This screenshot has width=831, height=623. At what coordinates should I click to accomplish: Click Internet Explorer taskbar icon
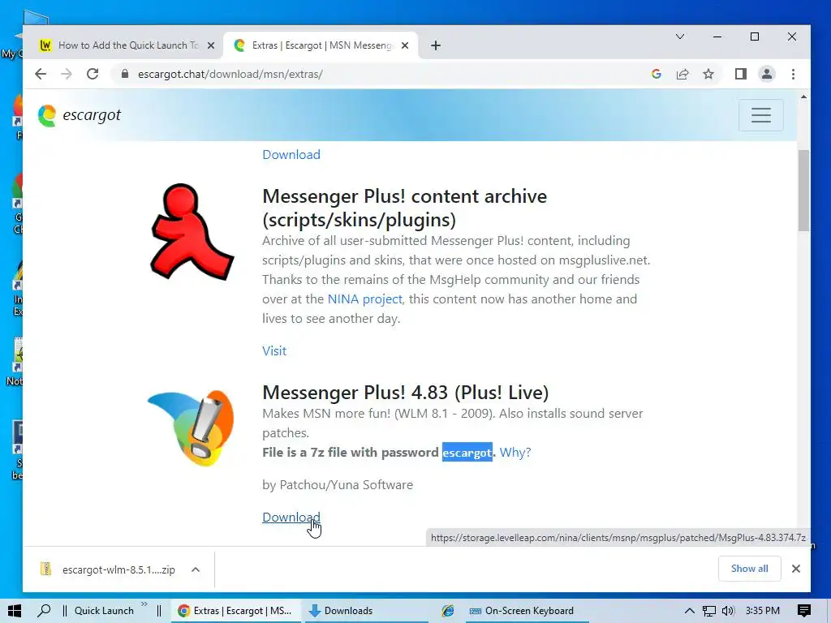448,611
